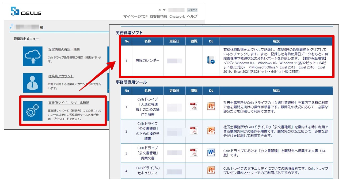Click description of 公文書管理 proposal document
The image size is (342, 182).
pos(274,153)
